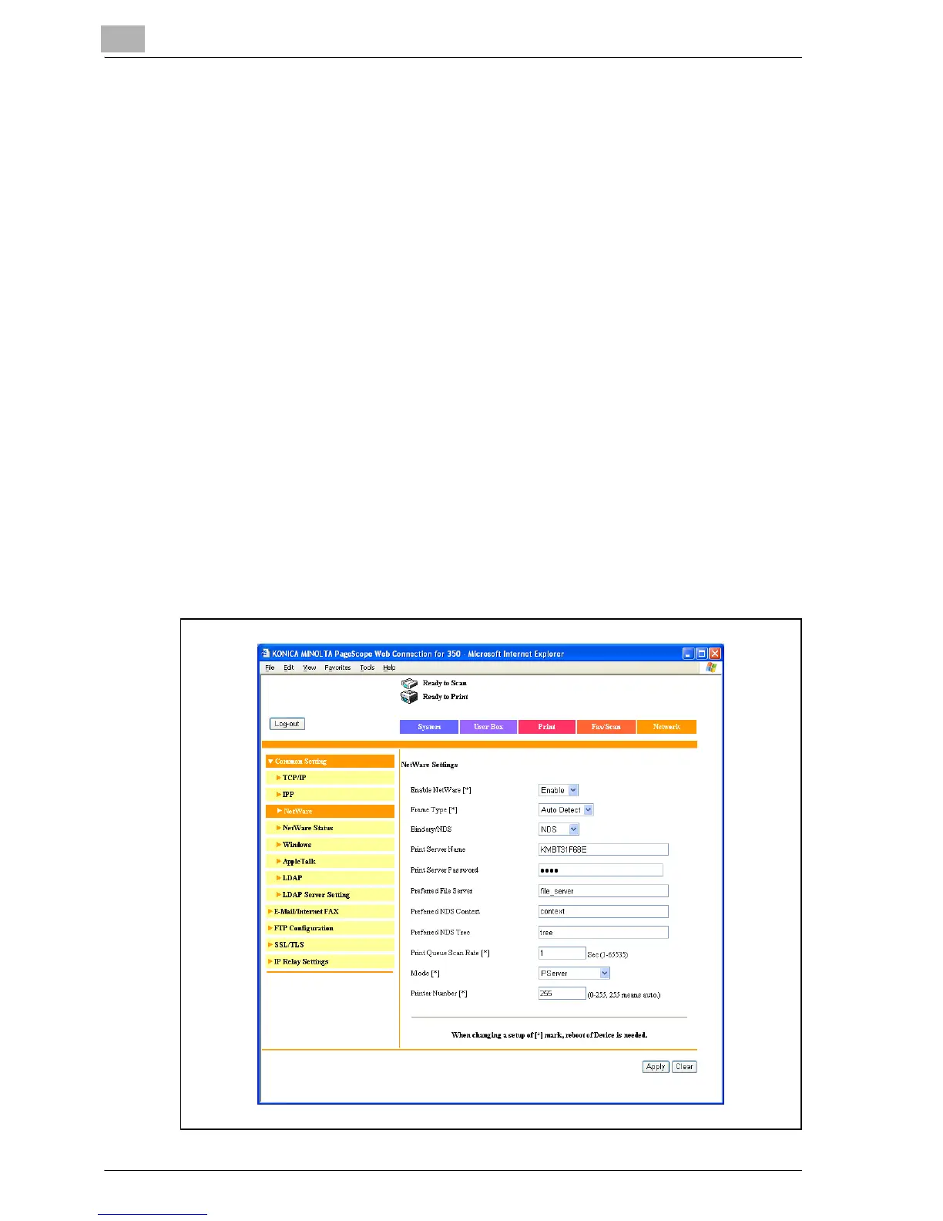The image size is (943, 1221).
Task: Minimize the Internet Explorer window
Action: pyautogui.click(x=689, y=654)
